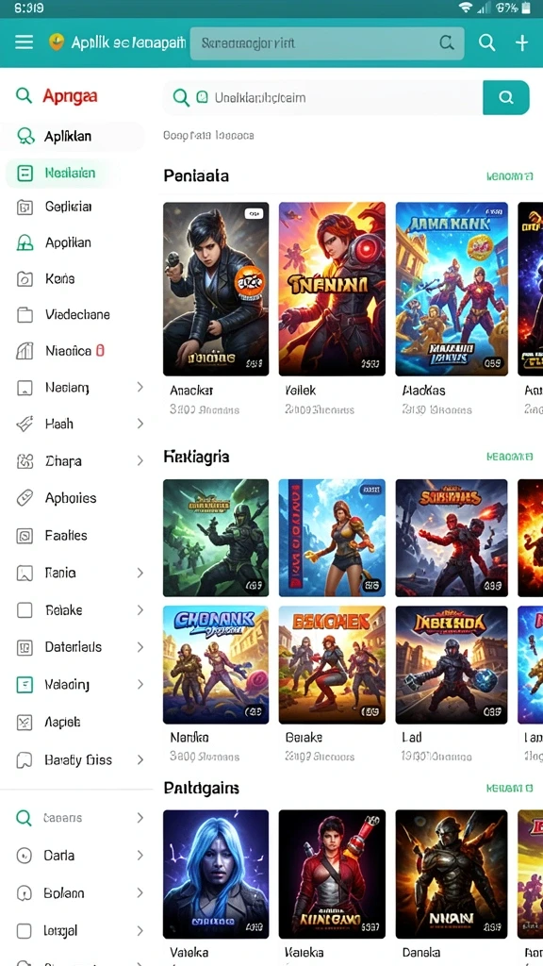Click the icon beside 'Rania'

pos(24,574)
